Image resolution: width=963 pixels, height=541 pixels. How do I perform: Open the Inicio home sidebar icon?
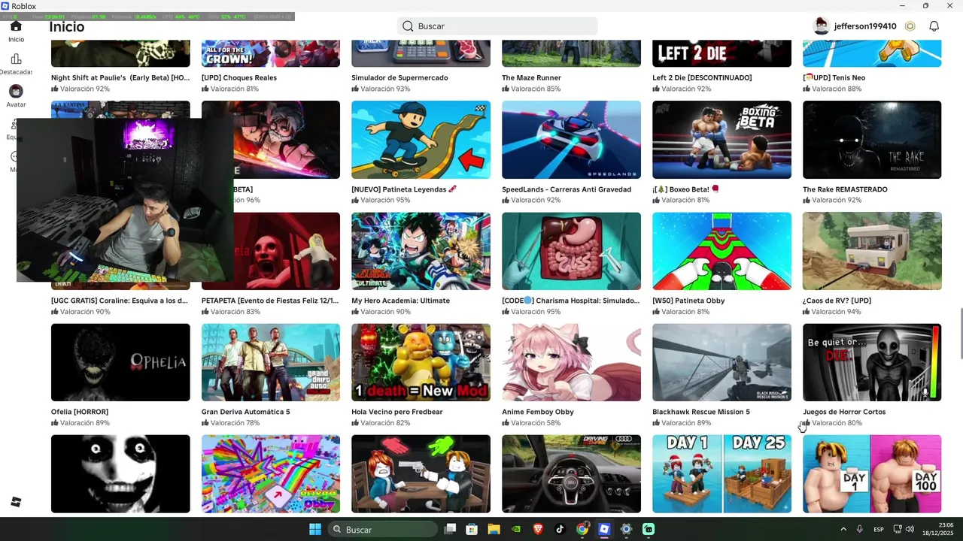16,26
